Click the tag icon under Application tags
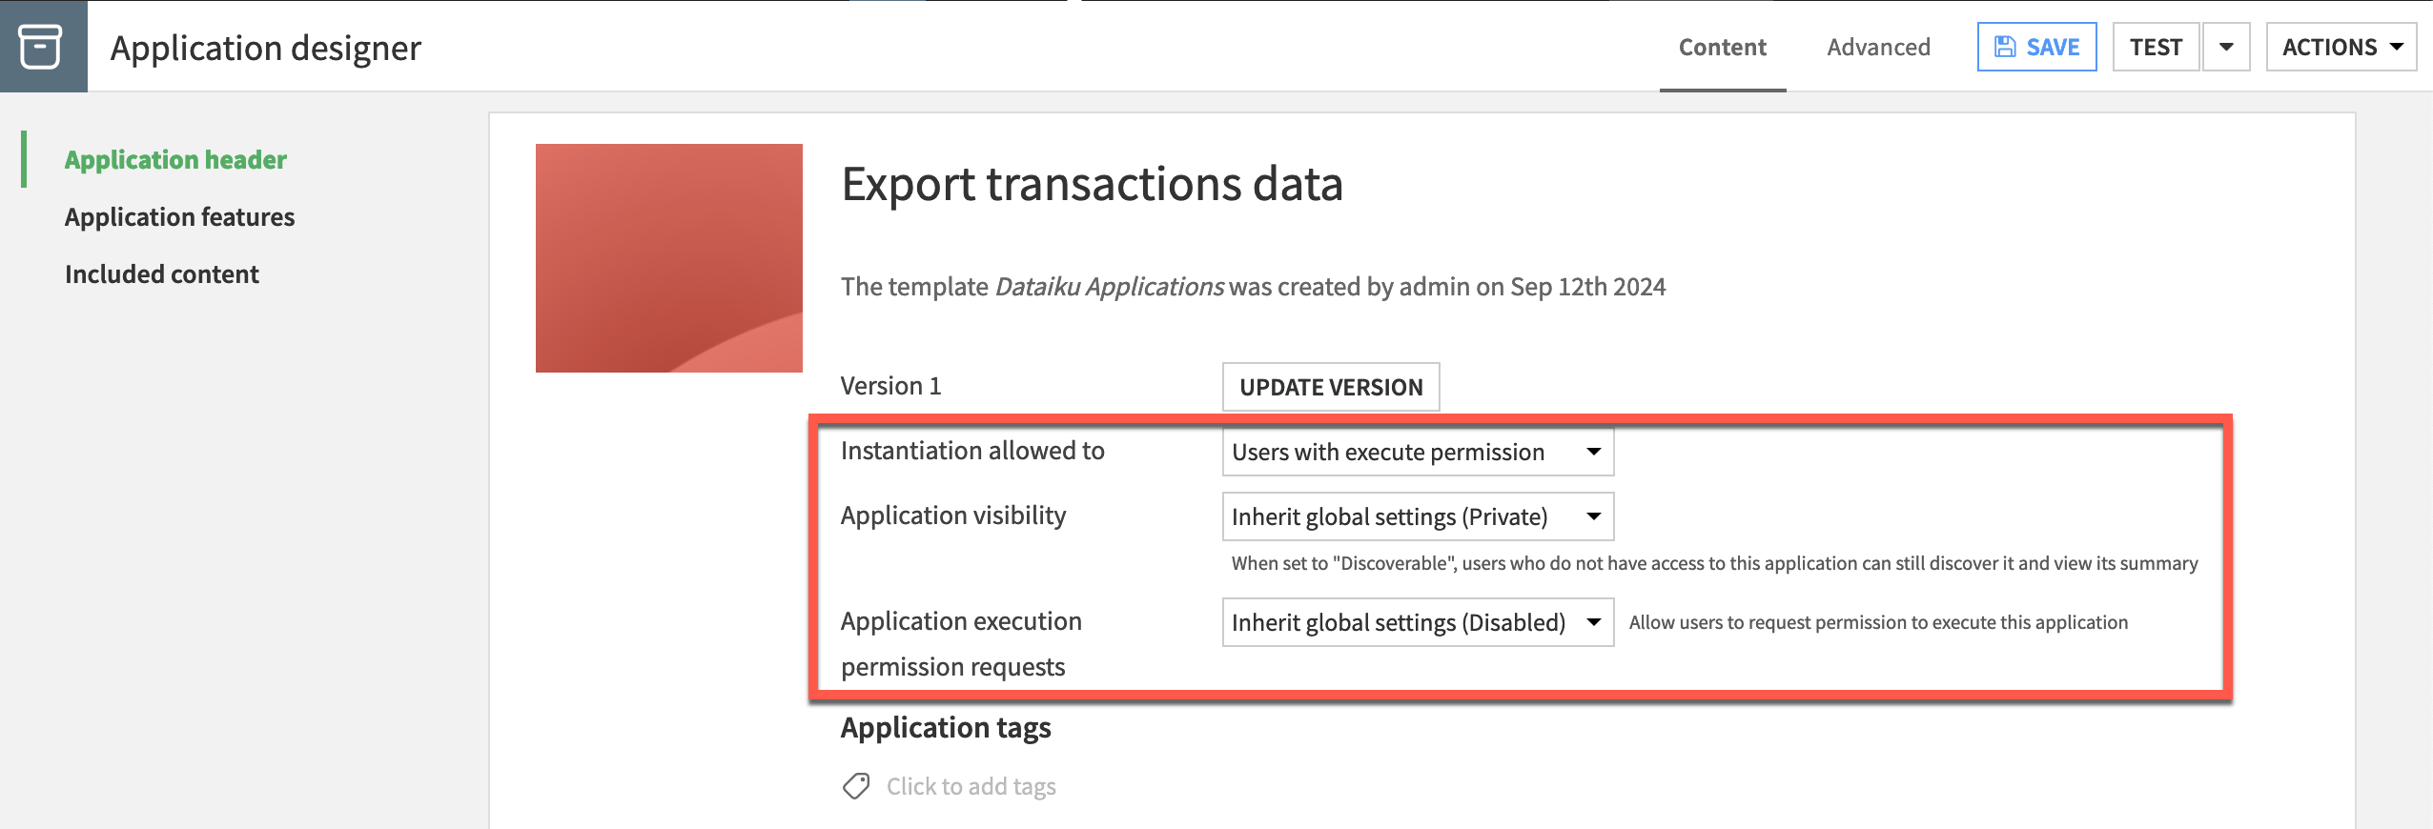Viewport: 2433px width, 829px height. click(855, 786)
